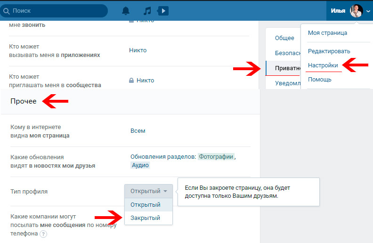Click the user avatar Илья
This screenshot has height=243, width=373.
coord(356,11)
